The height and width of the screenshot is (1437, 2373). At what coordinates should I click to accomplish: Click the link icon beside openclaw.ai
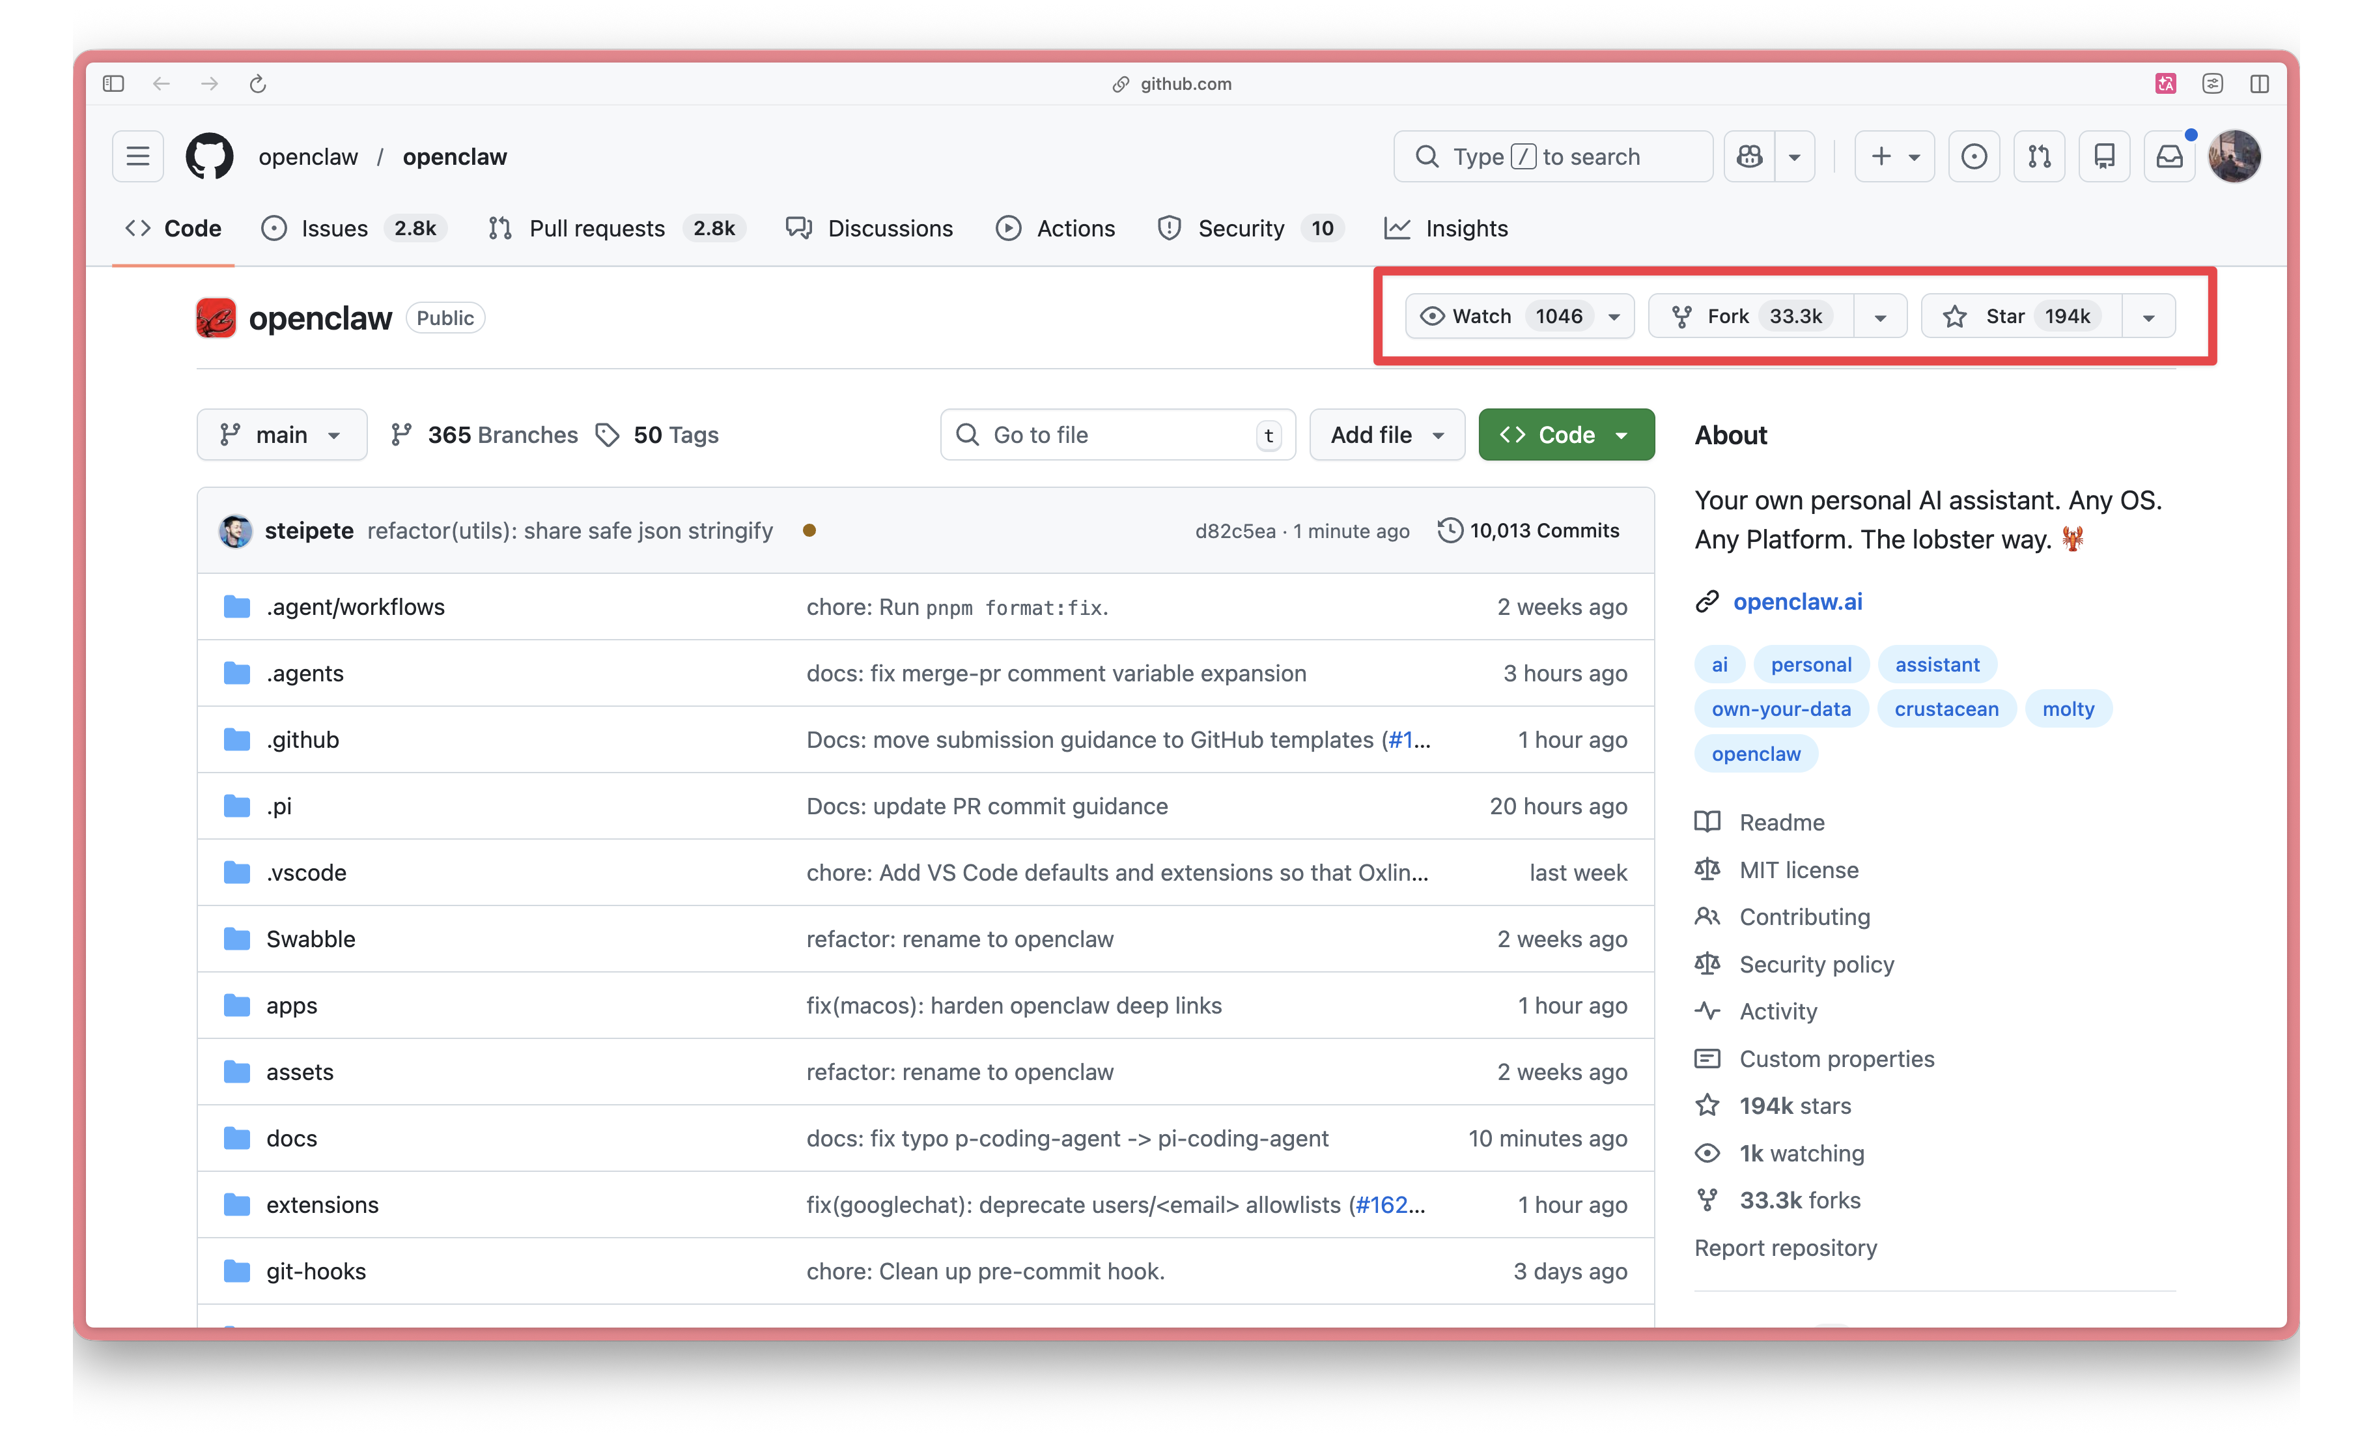tap(1707, 602)
